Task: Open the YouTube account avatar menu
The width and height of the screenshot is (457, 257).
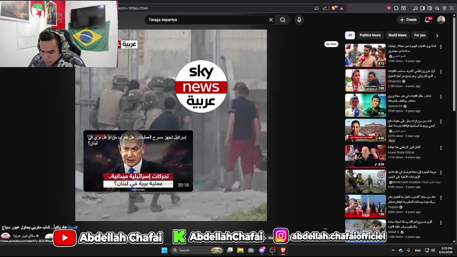Action: pyautogui.click(x=441, y=20)
